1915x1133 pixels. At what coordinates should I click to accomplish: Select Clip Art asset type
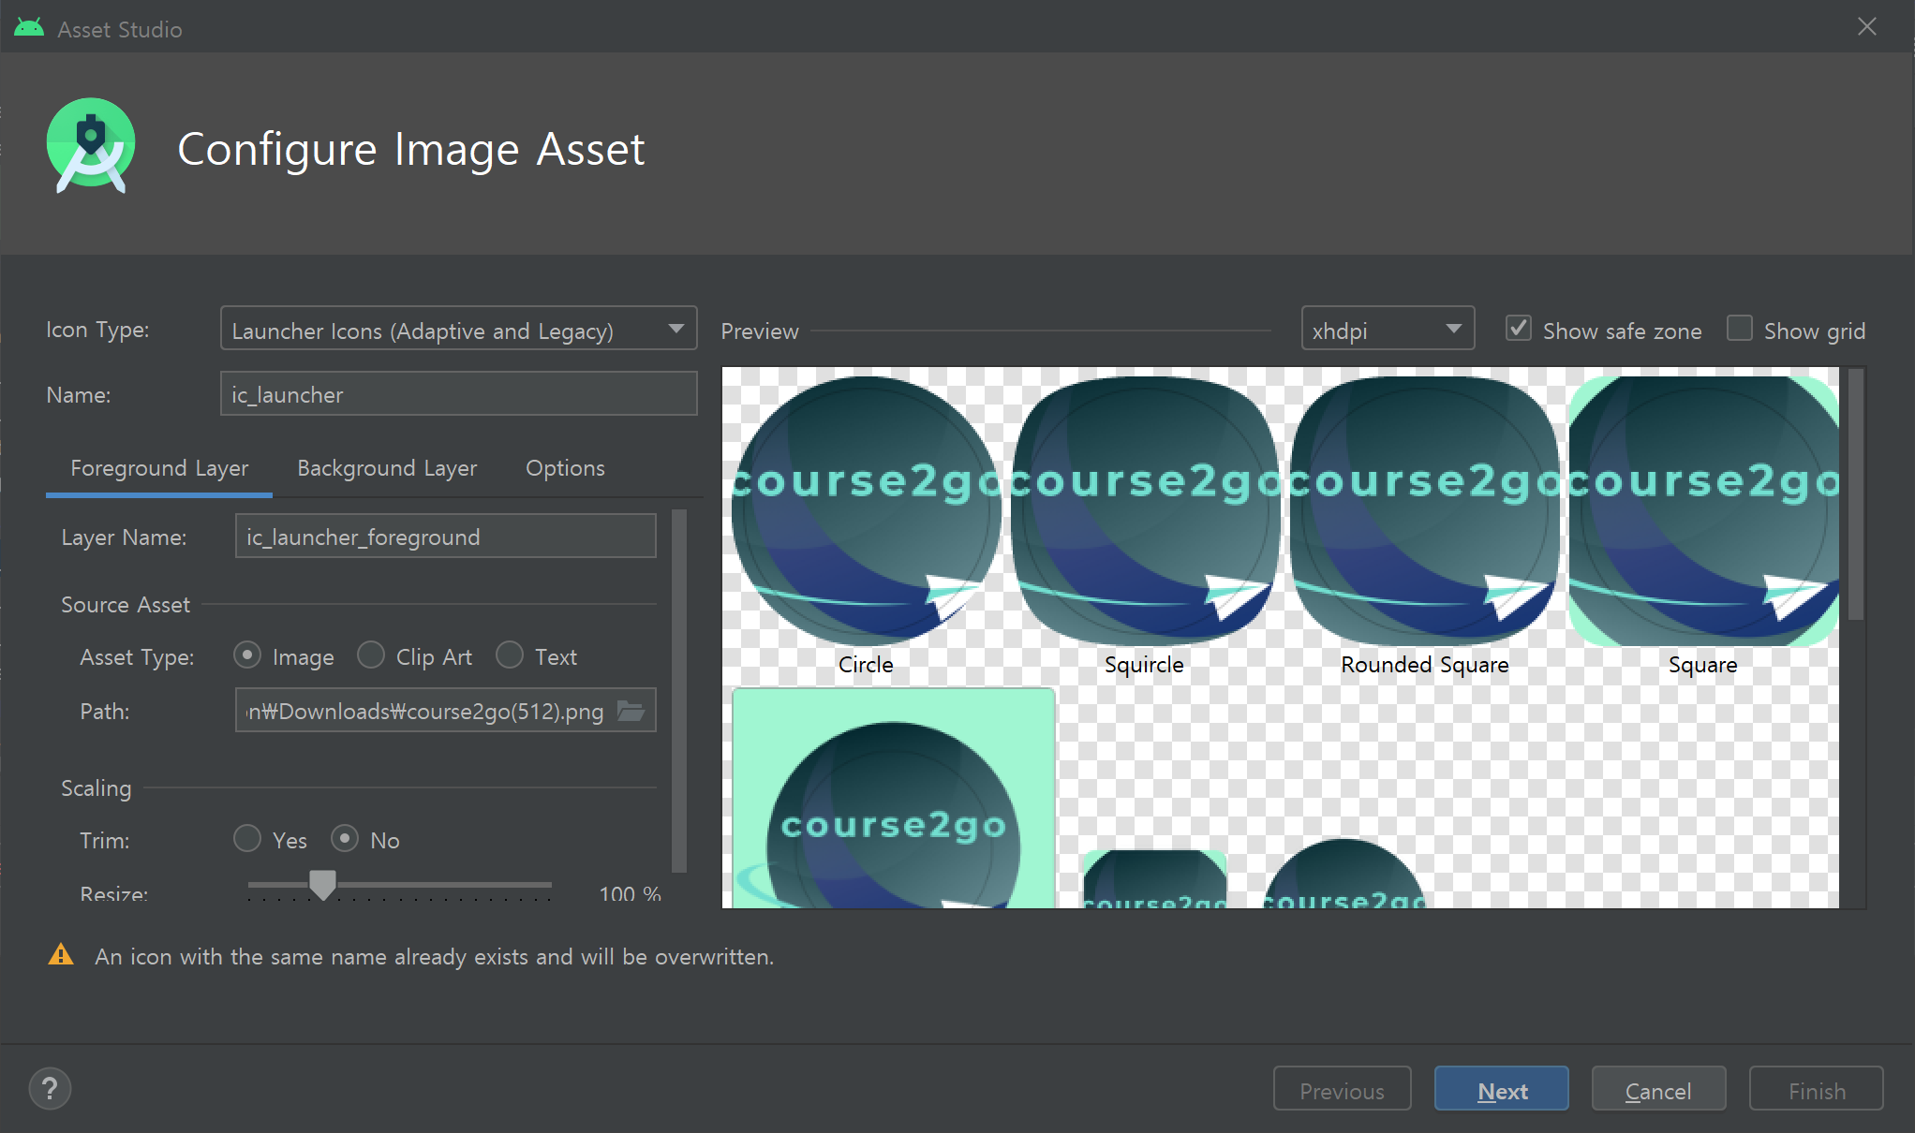pos(371,655)
